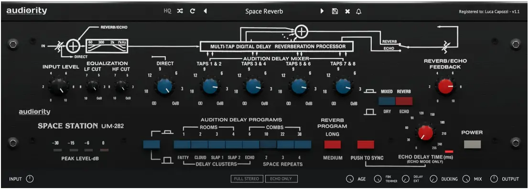Click the Audiority logo at top left
The height and width of the screenshot is (190, 529).
(27, 11)
